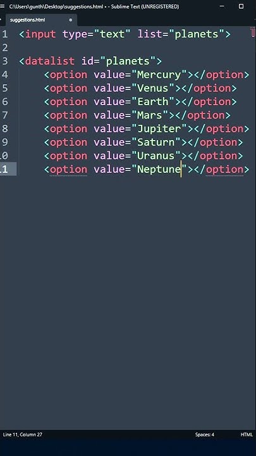Viewport: 256px width, 456px height.
Task: Maximize the Sublime Text window
Action: point(241,6)
